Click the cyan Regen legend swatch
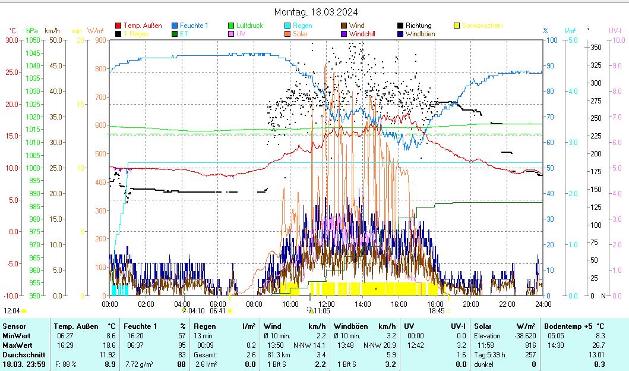629x371 pixels. point(287,26)
